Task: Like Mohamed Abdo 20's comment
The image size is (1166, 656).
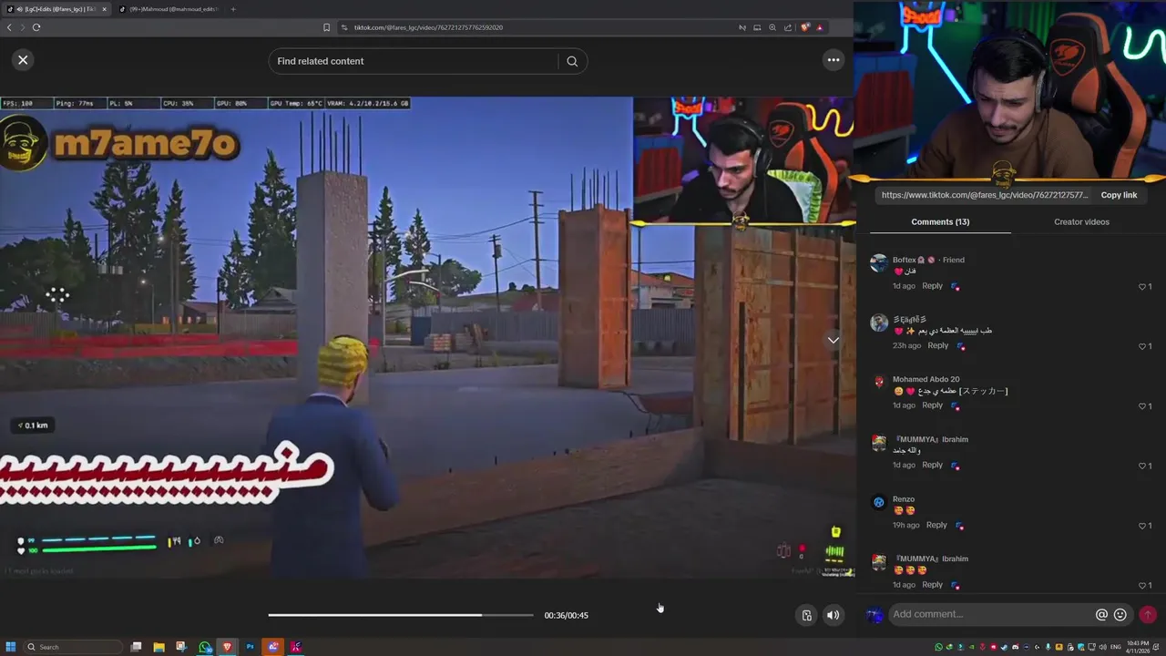Action: pyautogui.click(x=1142, y=406)
